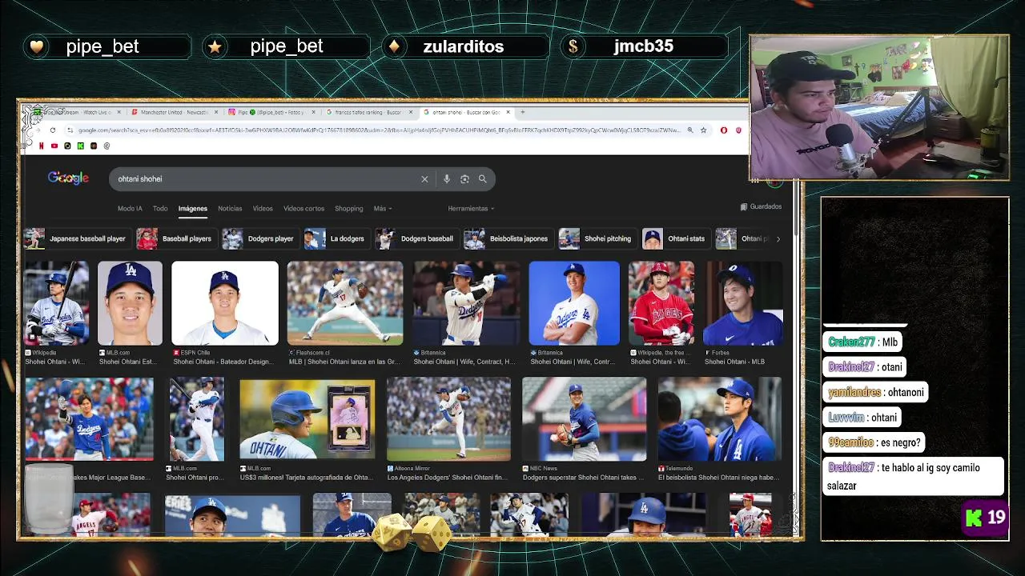Select the Videos cortos search tab
The image size is (1025, 576).
pos(303,209)
